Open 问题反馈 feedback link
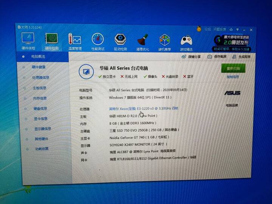 (x=219, y=29)
